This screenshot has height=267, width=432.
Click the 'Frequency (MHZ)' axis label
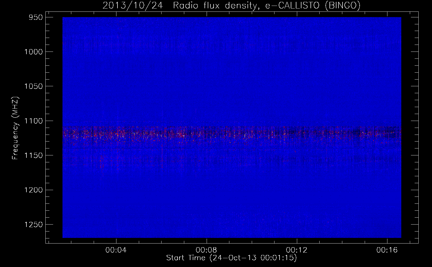point(15,128)
